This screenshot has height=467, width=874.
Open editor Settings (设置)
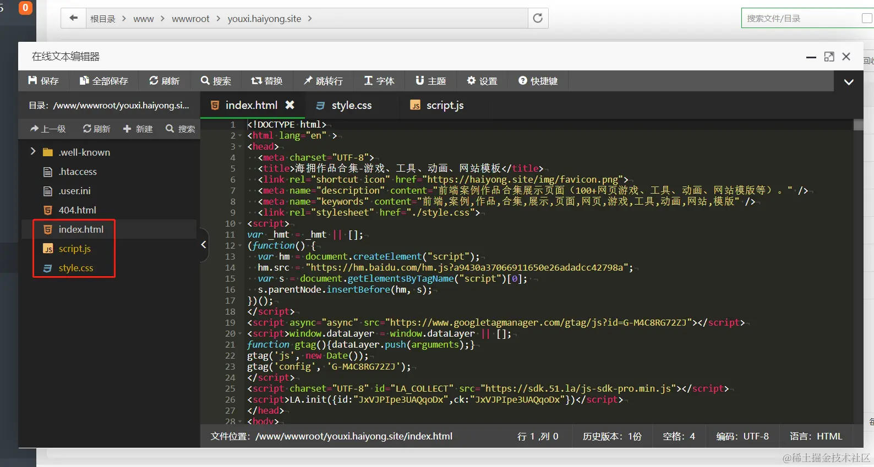482,81
